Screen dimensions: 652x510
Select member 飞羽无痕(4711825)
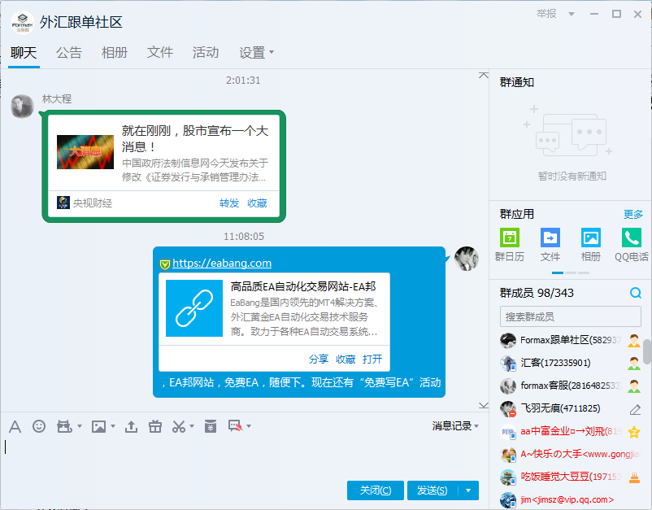coord(570,409)
